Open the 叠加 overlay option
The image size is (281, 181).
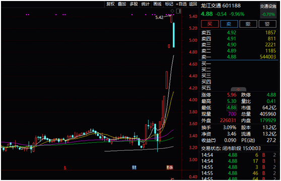tap(122, 4)
